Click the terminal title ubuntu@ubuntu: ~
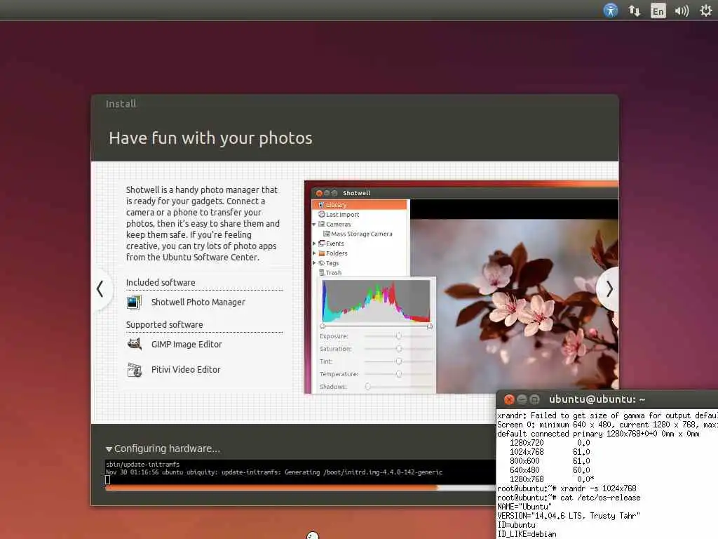The height and width of the screenshot is (539, 718). pyautogui.click(x=597, y=399)
